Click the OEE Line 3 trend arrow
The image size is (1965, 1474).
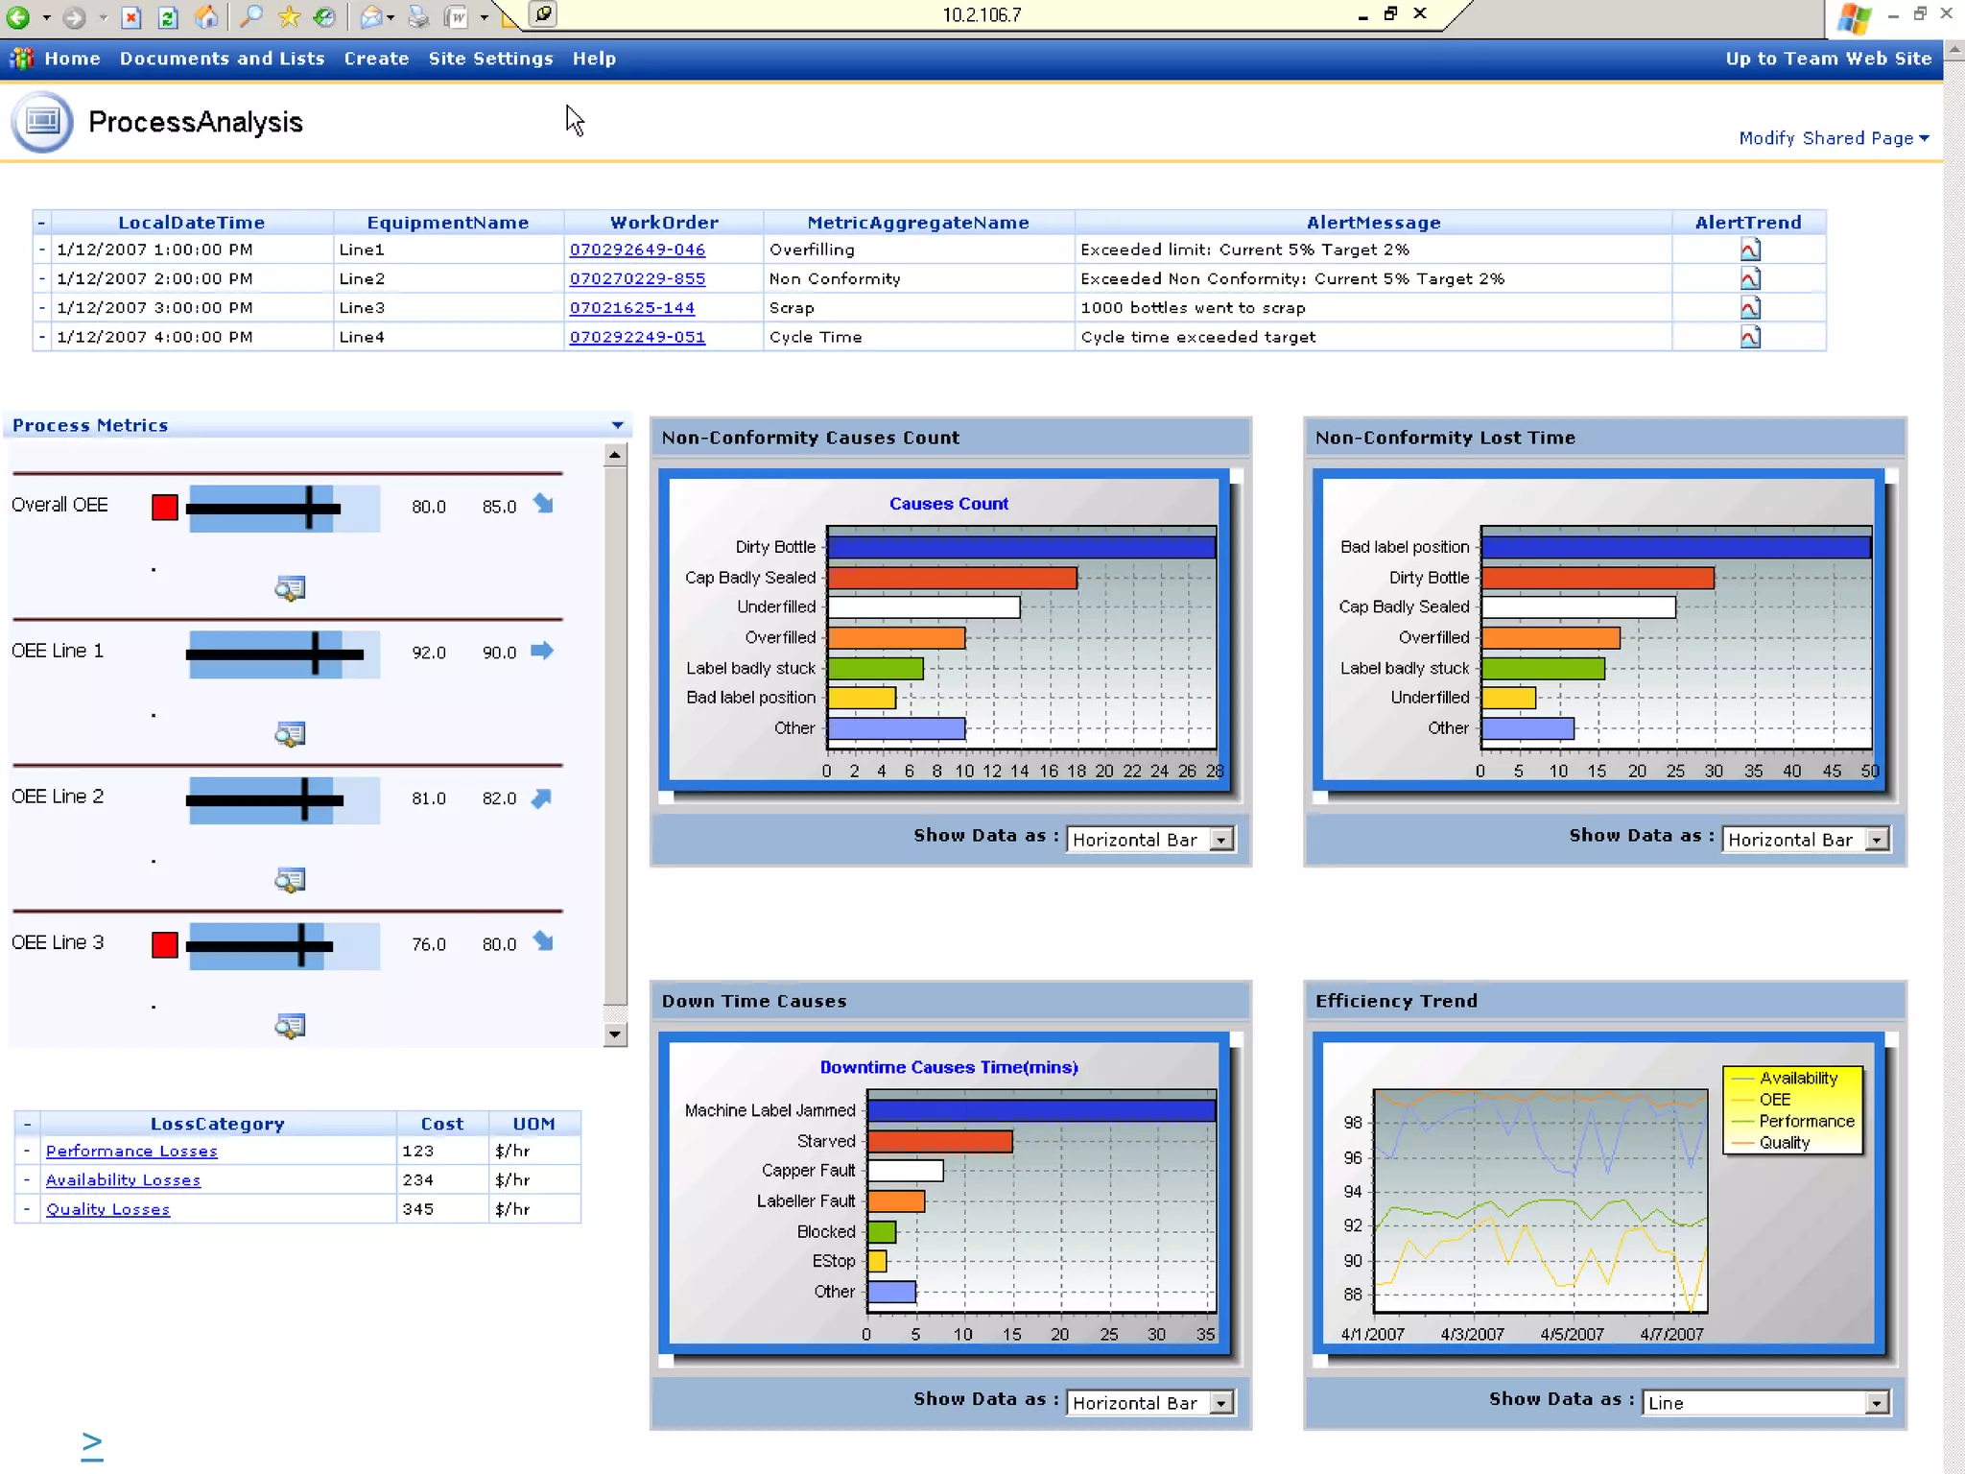(543, 941)
